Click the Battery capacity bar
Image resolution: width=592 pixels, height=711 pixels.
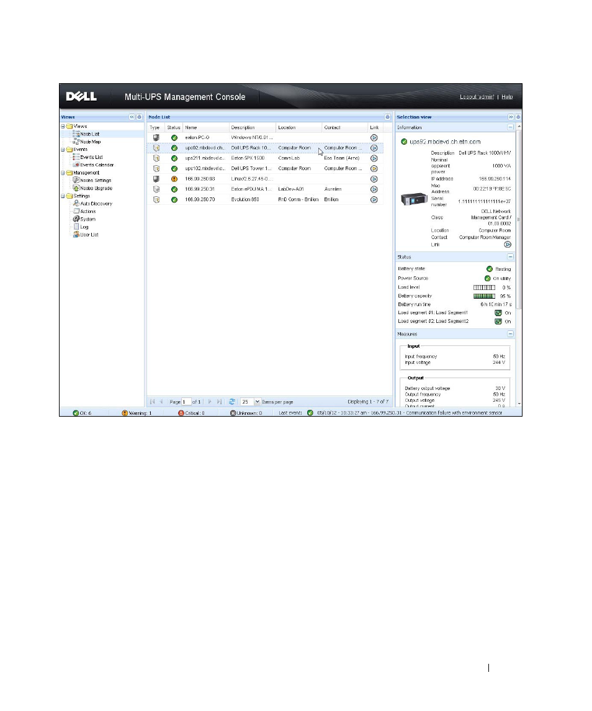click(484, 296)
